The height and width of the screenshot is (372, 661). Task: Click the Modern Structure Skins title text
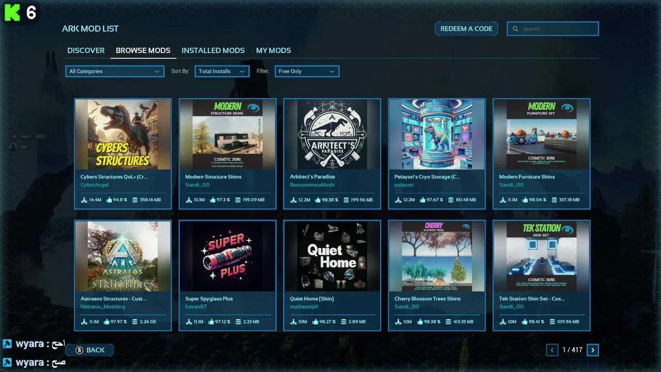(213, 177)
